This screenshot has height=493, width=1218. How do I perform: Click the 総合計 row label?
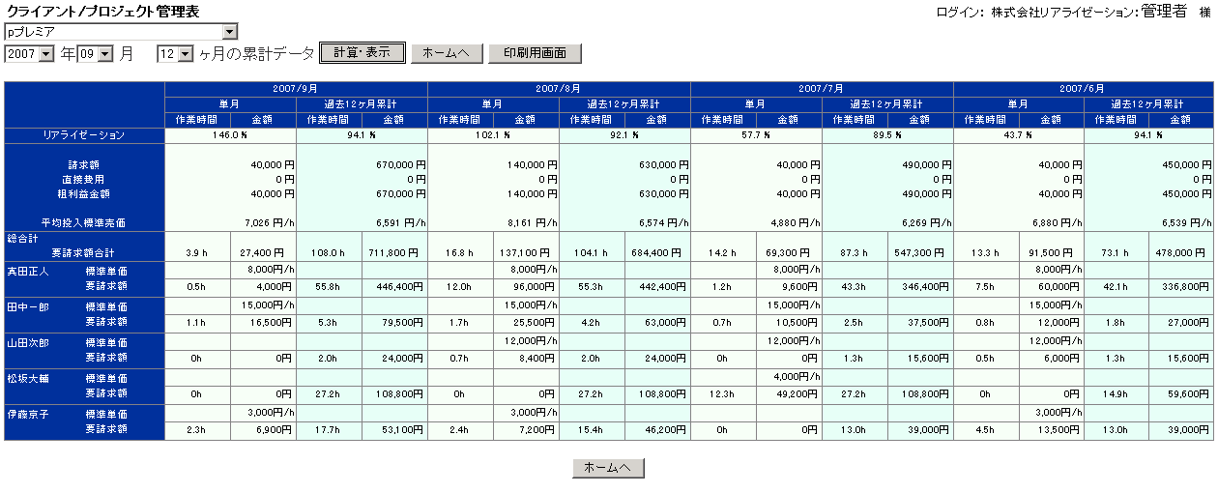click(21, 238)
